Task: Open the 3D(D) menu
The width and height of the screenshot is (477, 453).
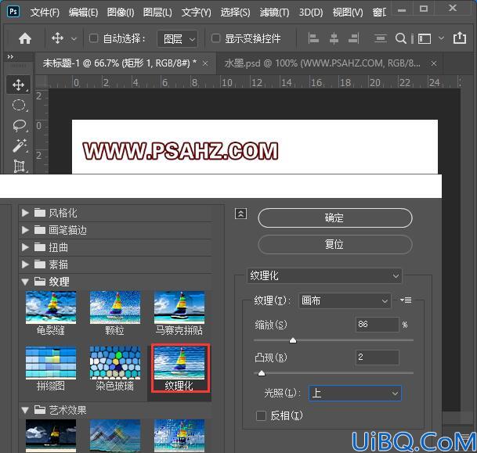Action: click(311, 13)
